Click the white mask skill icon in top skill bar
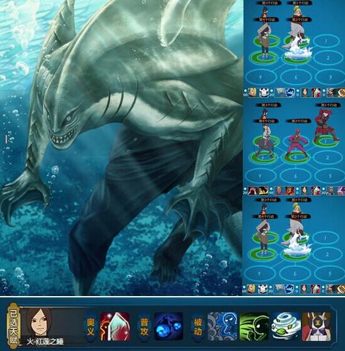Viewport: 345px width, 351px height. [x=264, y=93]
